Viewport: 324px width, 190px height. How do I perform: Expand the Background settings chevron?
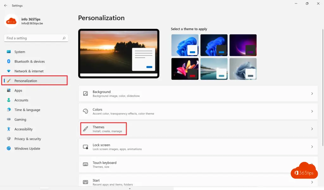pos(312,94)
